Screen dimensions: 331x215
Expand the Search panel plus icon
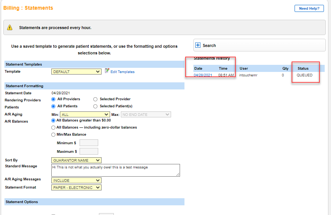click(198, 45)
